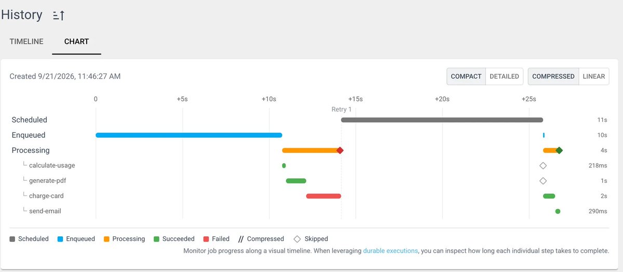Click the green charge-card succeeded bar
Viewport: 623px width, 272px height.
549,196
